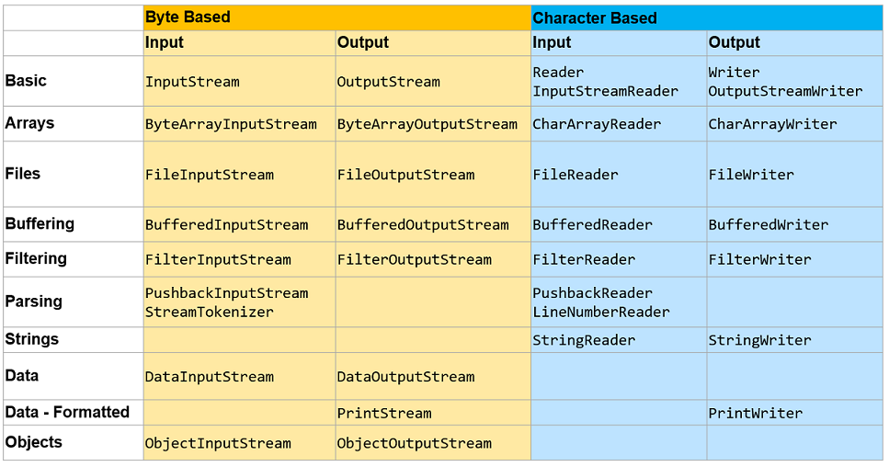Select the Parsing row label

[x=33, y=302]
